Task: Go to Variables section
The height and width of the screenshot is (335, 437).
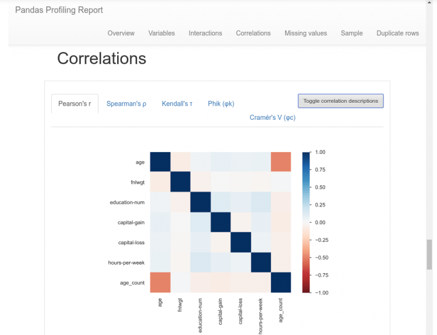Action: coord(162,33)
